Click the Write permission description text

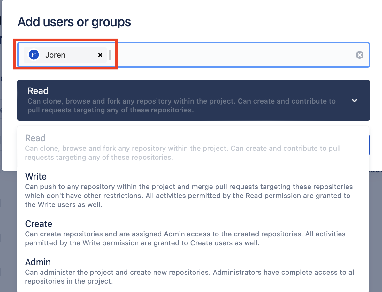point(188,196)
